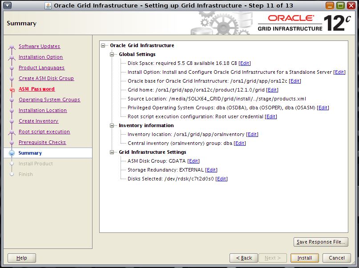Go to Installation Location step
The height and width of the screenshot is (268, 359).
(x=43, y=110)
